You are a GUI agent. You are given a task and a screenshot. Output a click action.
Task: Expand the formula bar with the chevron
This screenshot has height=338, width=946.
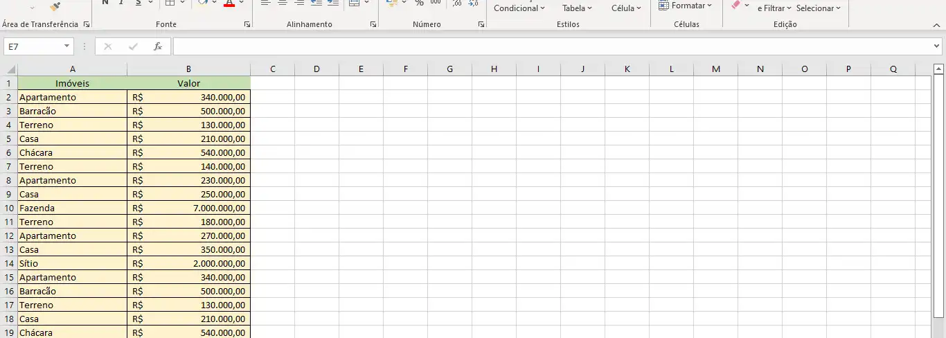(x=937, y=46)
